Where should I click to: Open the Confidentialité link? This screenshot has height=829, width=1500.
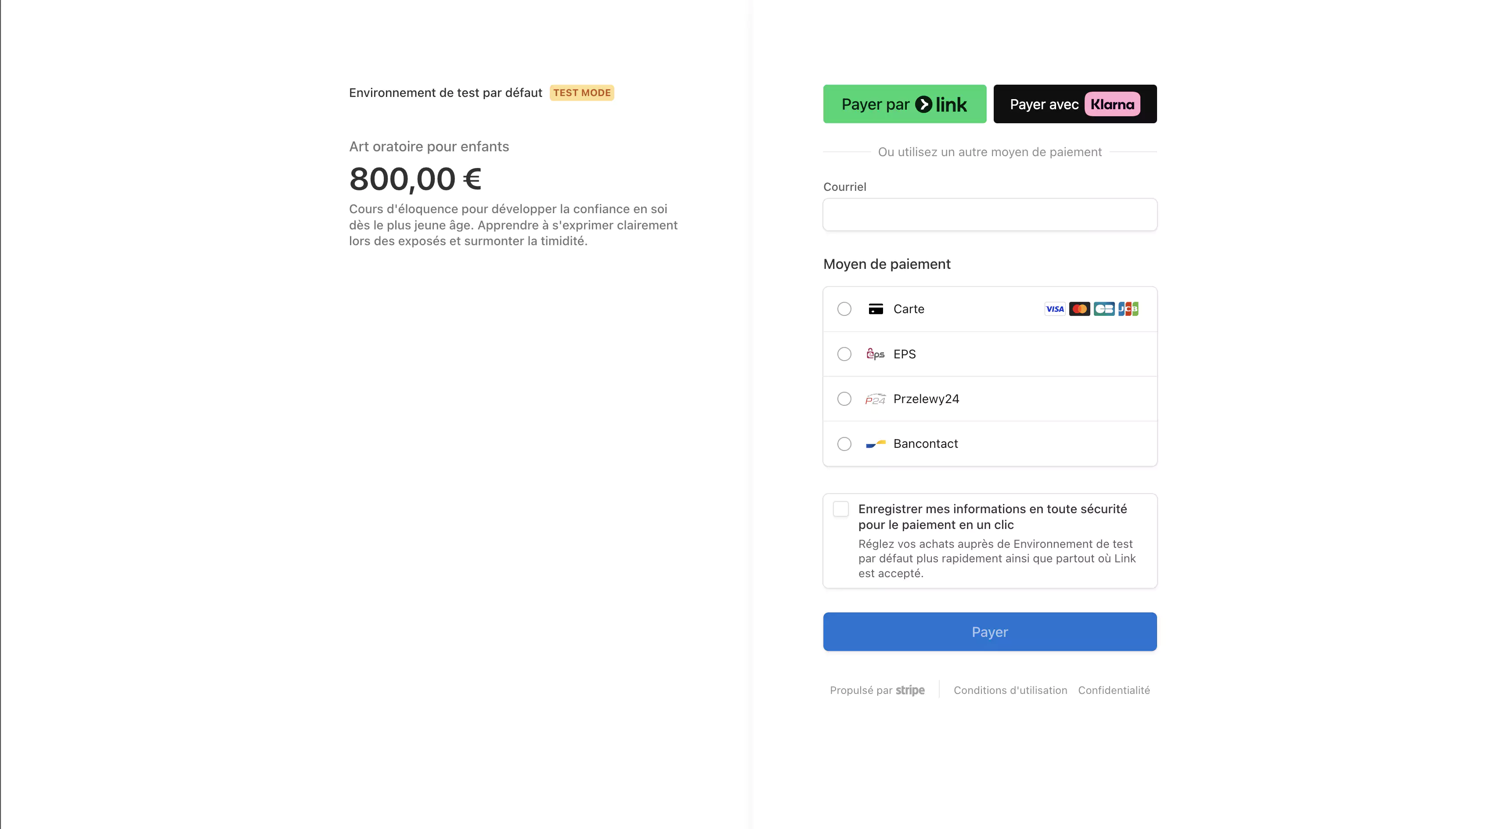[x=1113, y=690]
